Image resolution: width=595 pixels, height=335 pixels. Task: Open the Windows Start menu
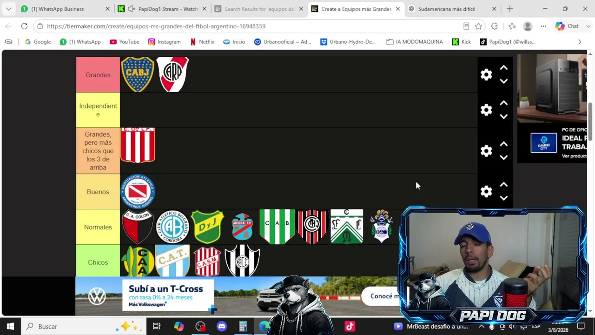tap(10, 326)
